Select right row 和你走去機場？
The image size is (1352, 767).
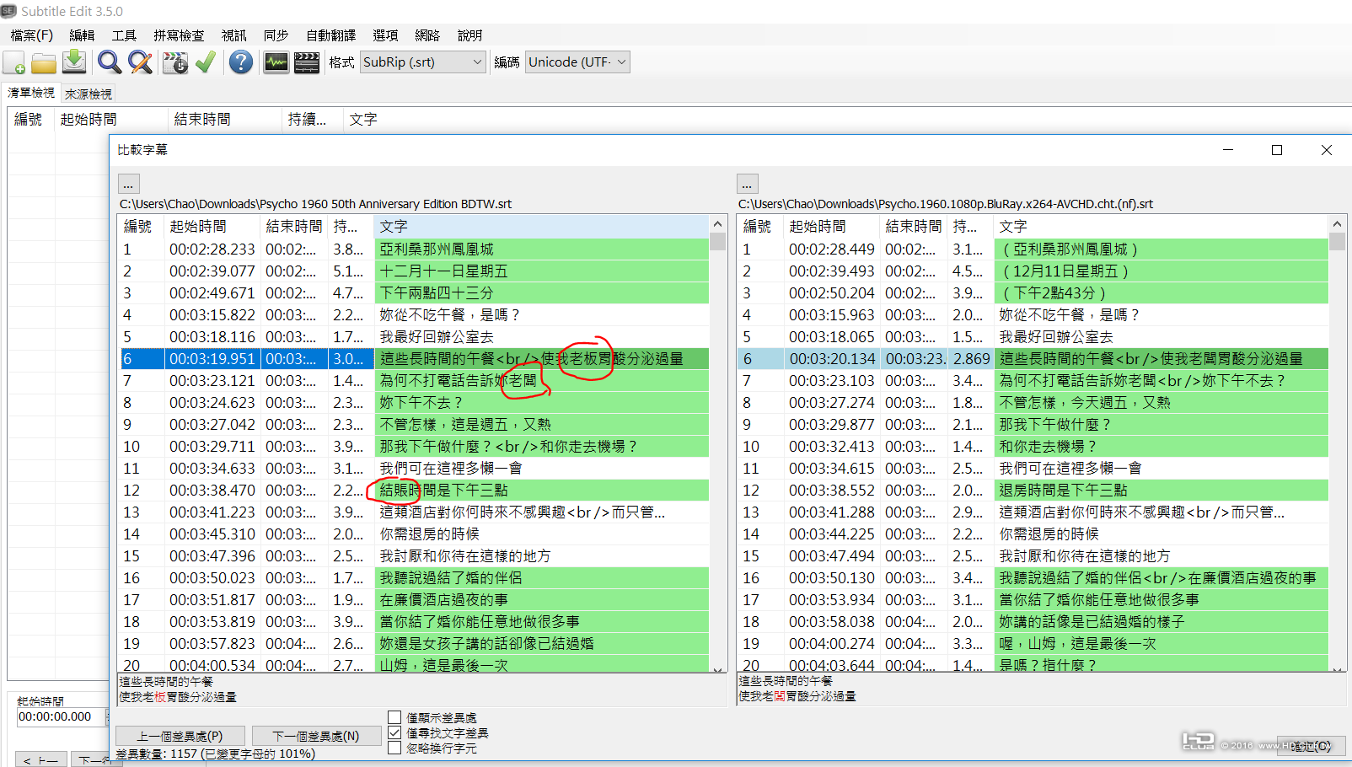tap(1033, 447)
